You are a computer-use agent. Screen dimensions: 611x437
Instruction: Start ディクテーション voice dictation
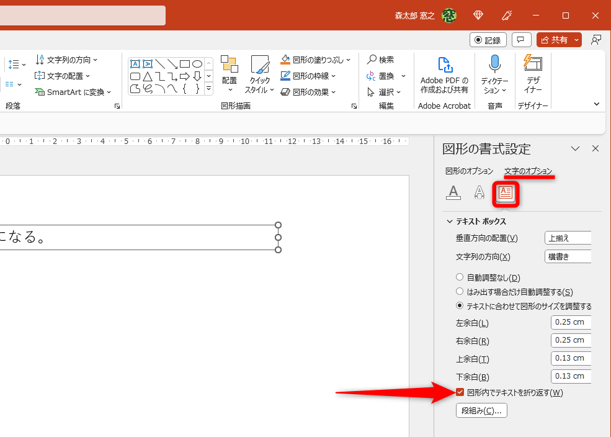pyautogui.click(x=494, y=64)
